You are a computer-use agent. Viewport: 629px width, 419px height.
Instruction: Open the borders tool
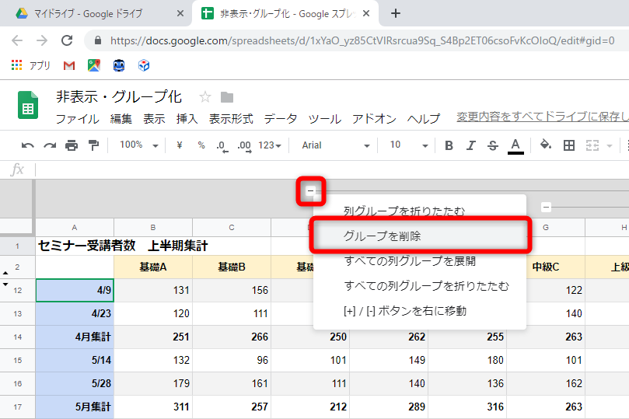click(569, 145)
